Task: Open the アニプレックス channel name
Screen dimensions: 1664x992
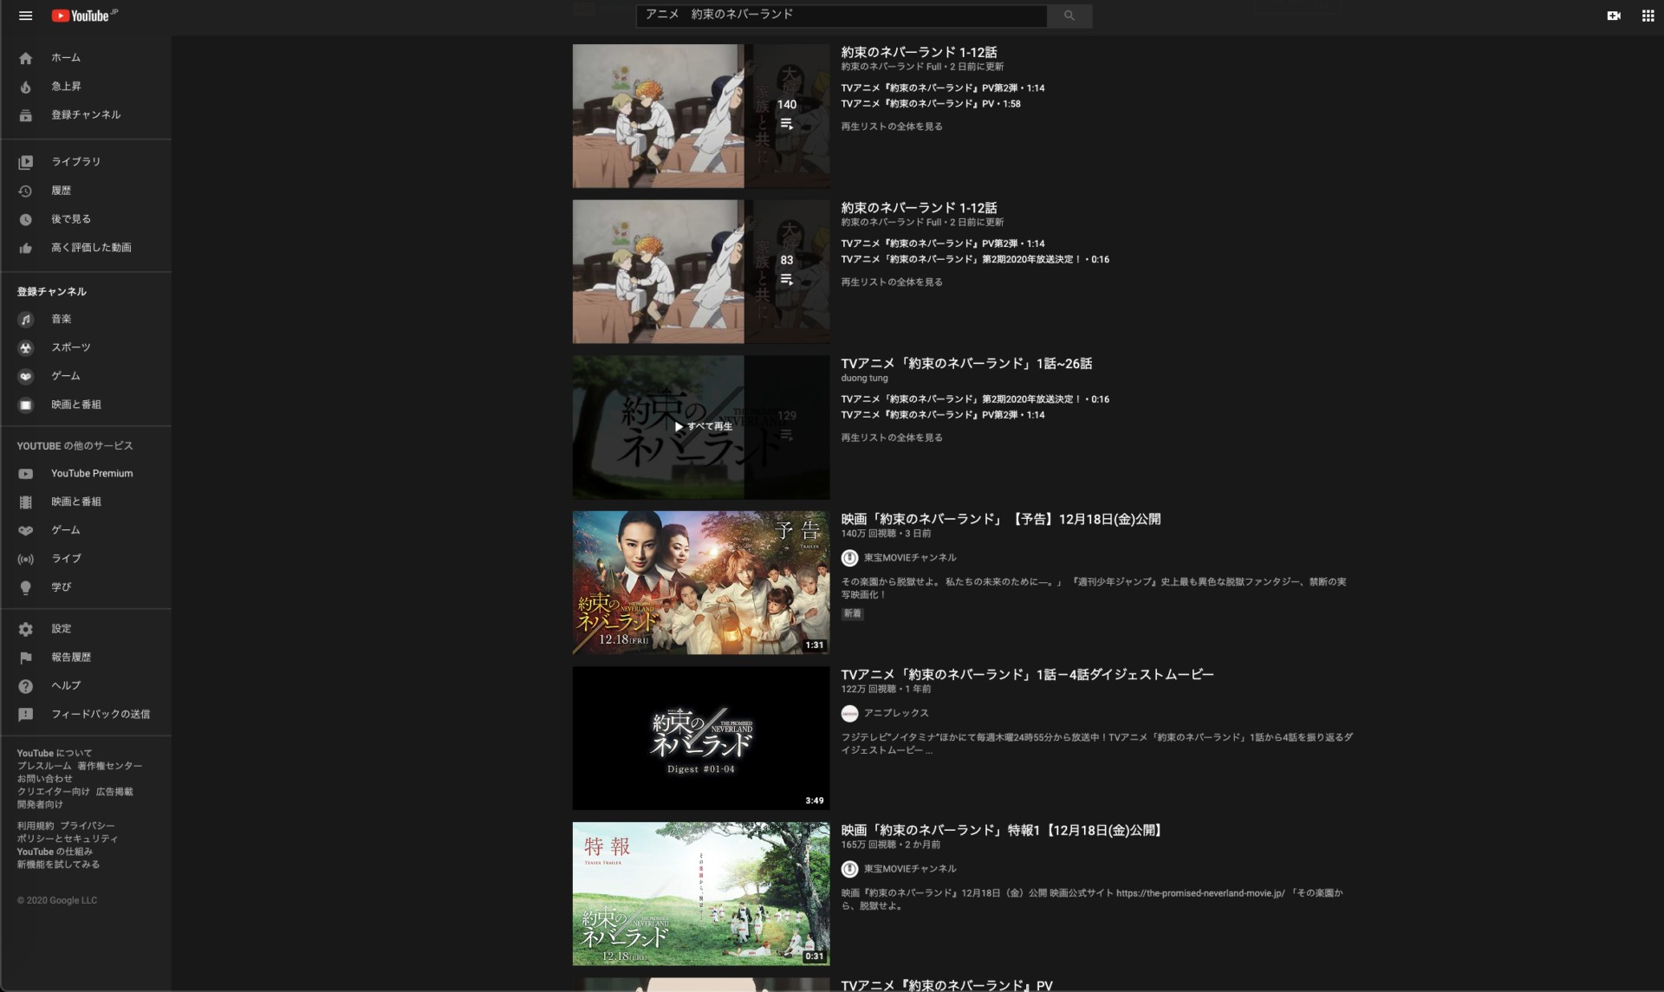Action: pyautogui.click(x=896, y=713)
